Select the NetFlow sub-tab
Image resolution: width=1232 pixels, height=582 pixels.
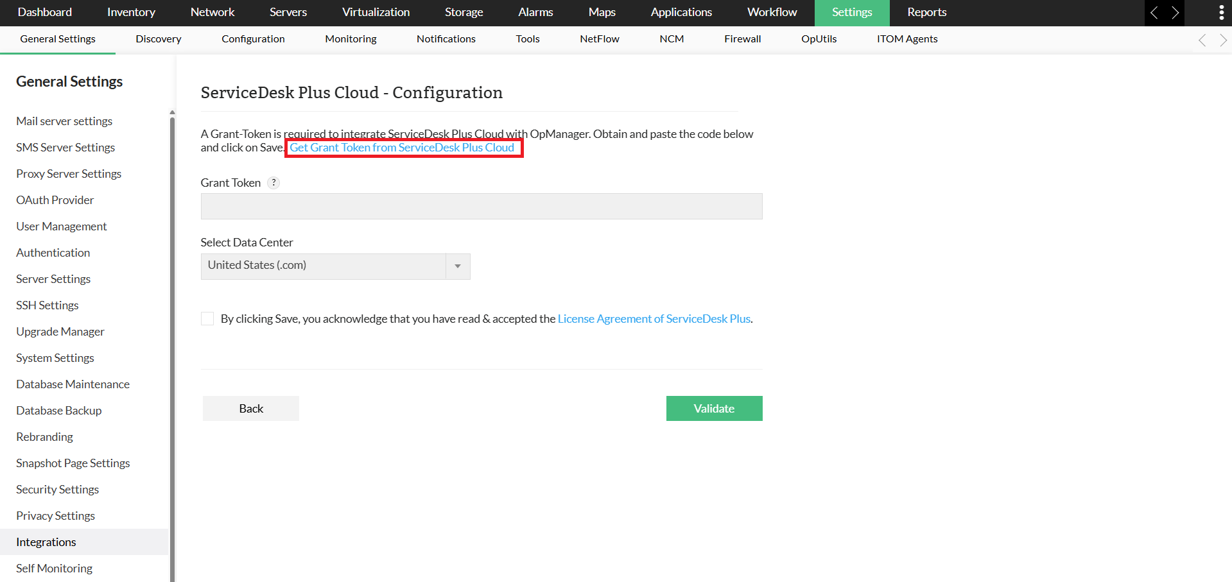pyautogui.click(x=600, y=39)
